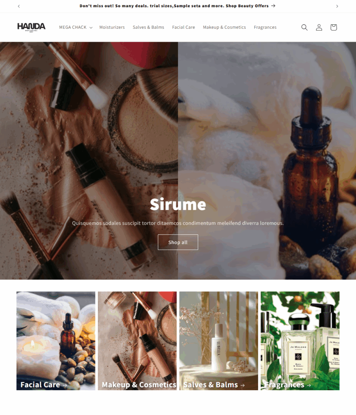Open the Fragrances collection tile
The image size is (356, 415).
click(x=300, y=341)
